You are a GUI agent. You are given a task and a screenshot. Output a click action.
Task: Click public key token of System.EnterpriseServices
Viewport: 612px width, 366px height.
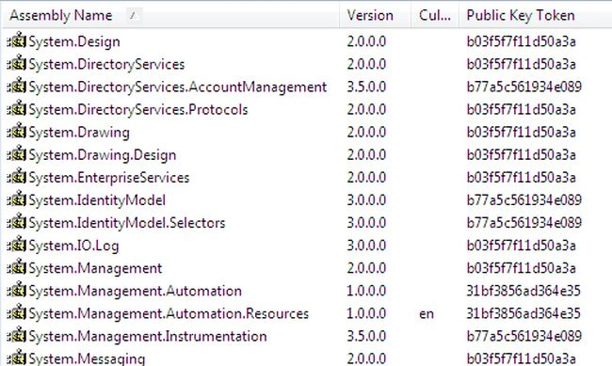[x=522, y=177]
